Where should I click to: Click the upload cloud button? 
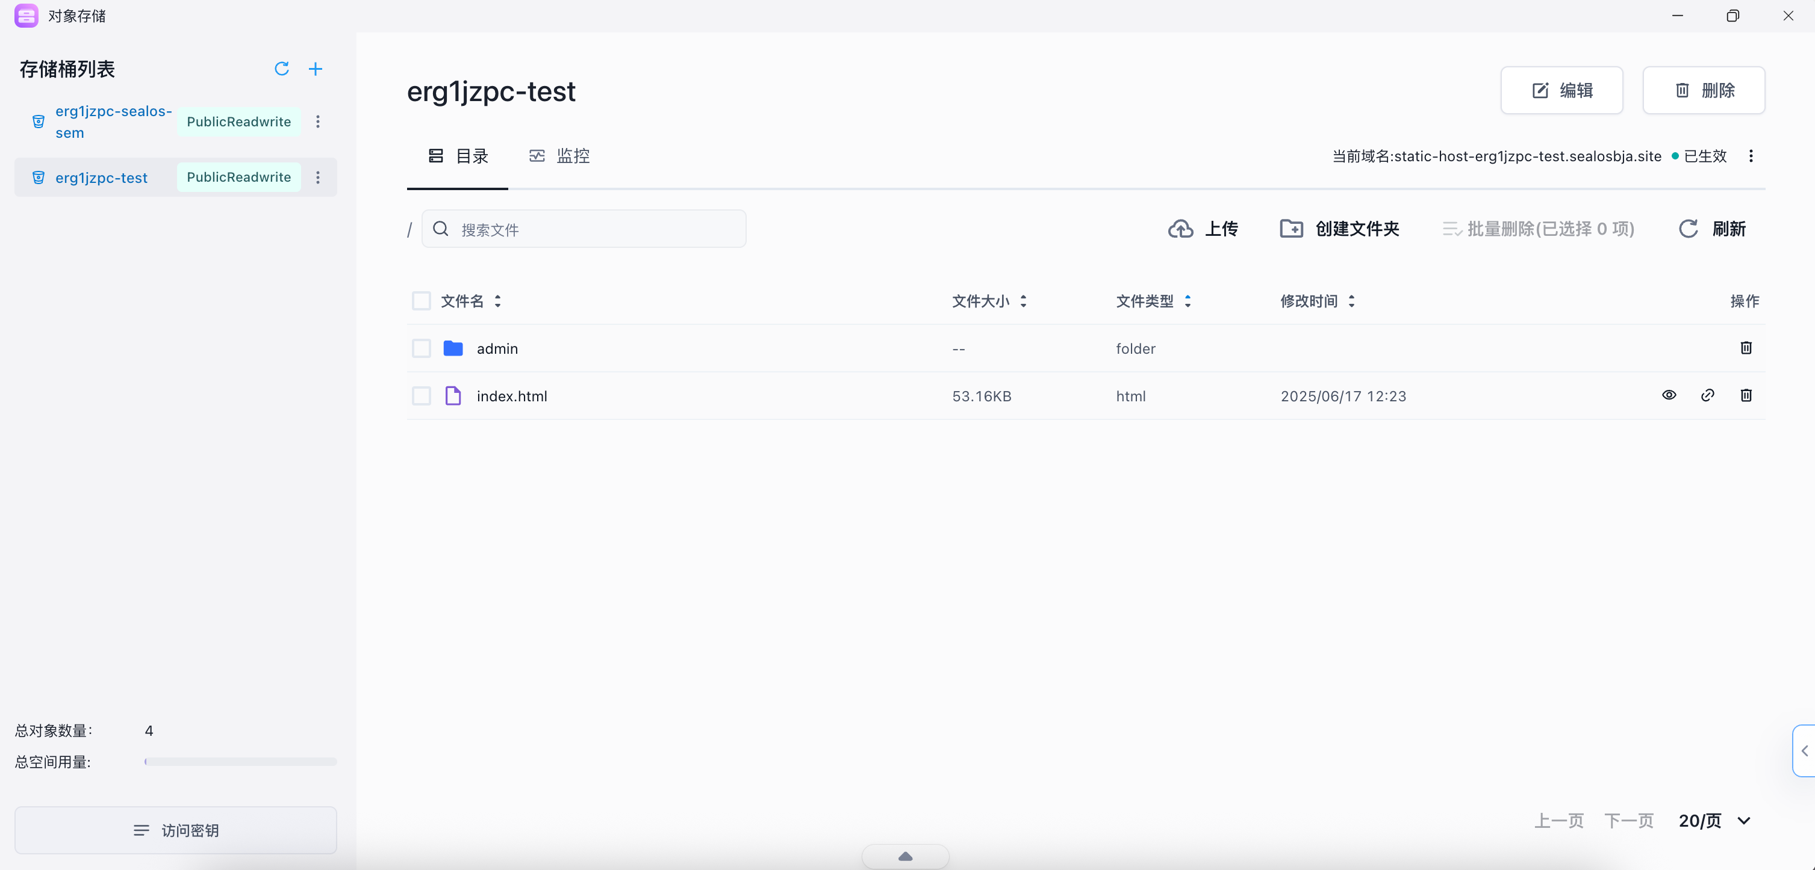[x=1203, y=229]
